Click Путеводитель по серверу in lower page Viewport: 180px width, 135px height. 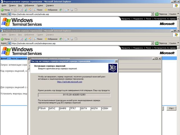pos(165,48)
